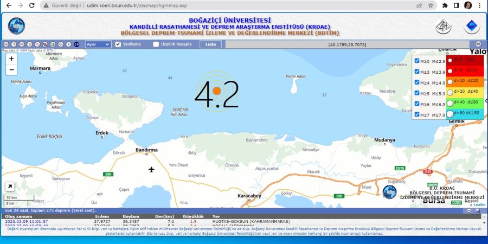Click the list-style round toolbar icon
Image resolution: width=488 pixels, height=244 pixels.
[x=53, y=44]
